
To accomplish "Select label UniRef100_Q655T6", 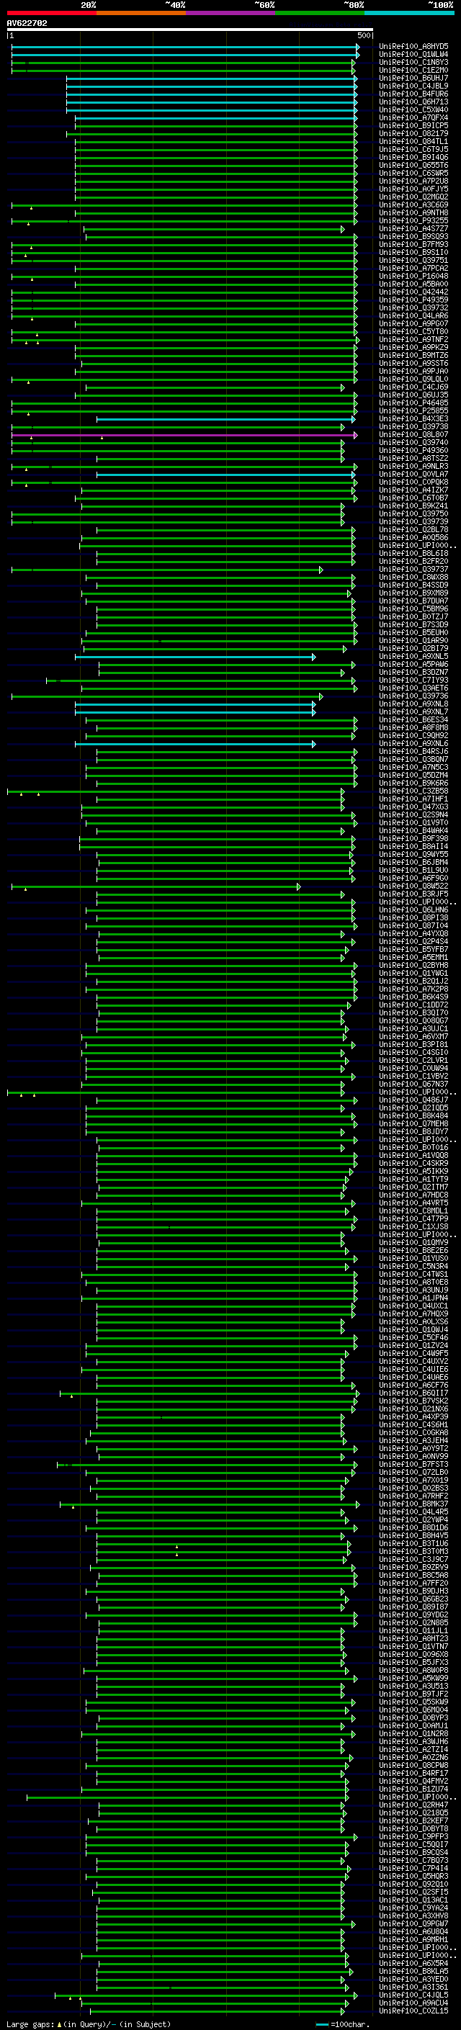I will 413,166.
